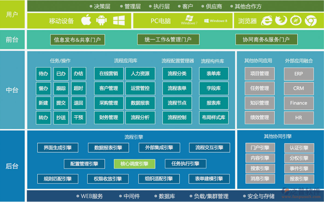Select the highlighted 核心调度引擎 engine

pyautogui.click(x=134, y=164)
